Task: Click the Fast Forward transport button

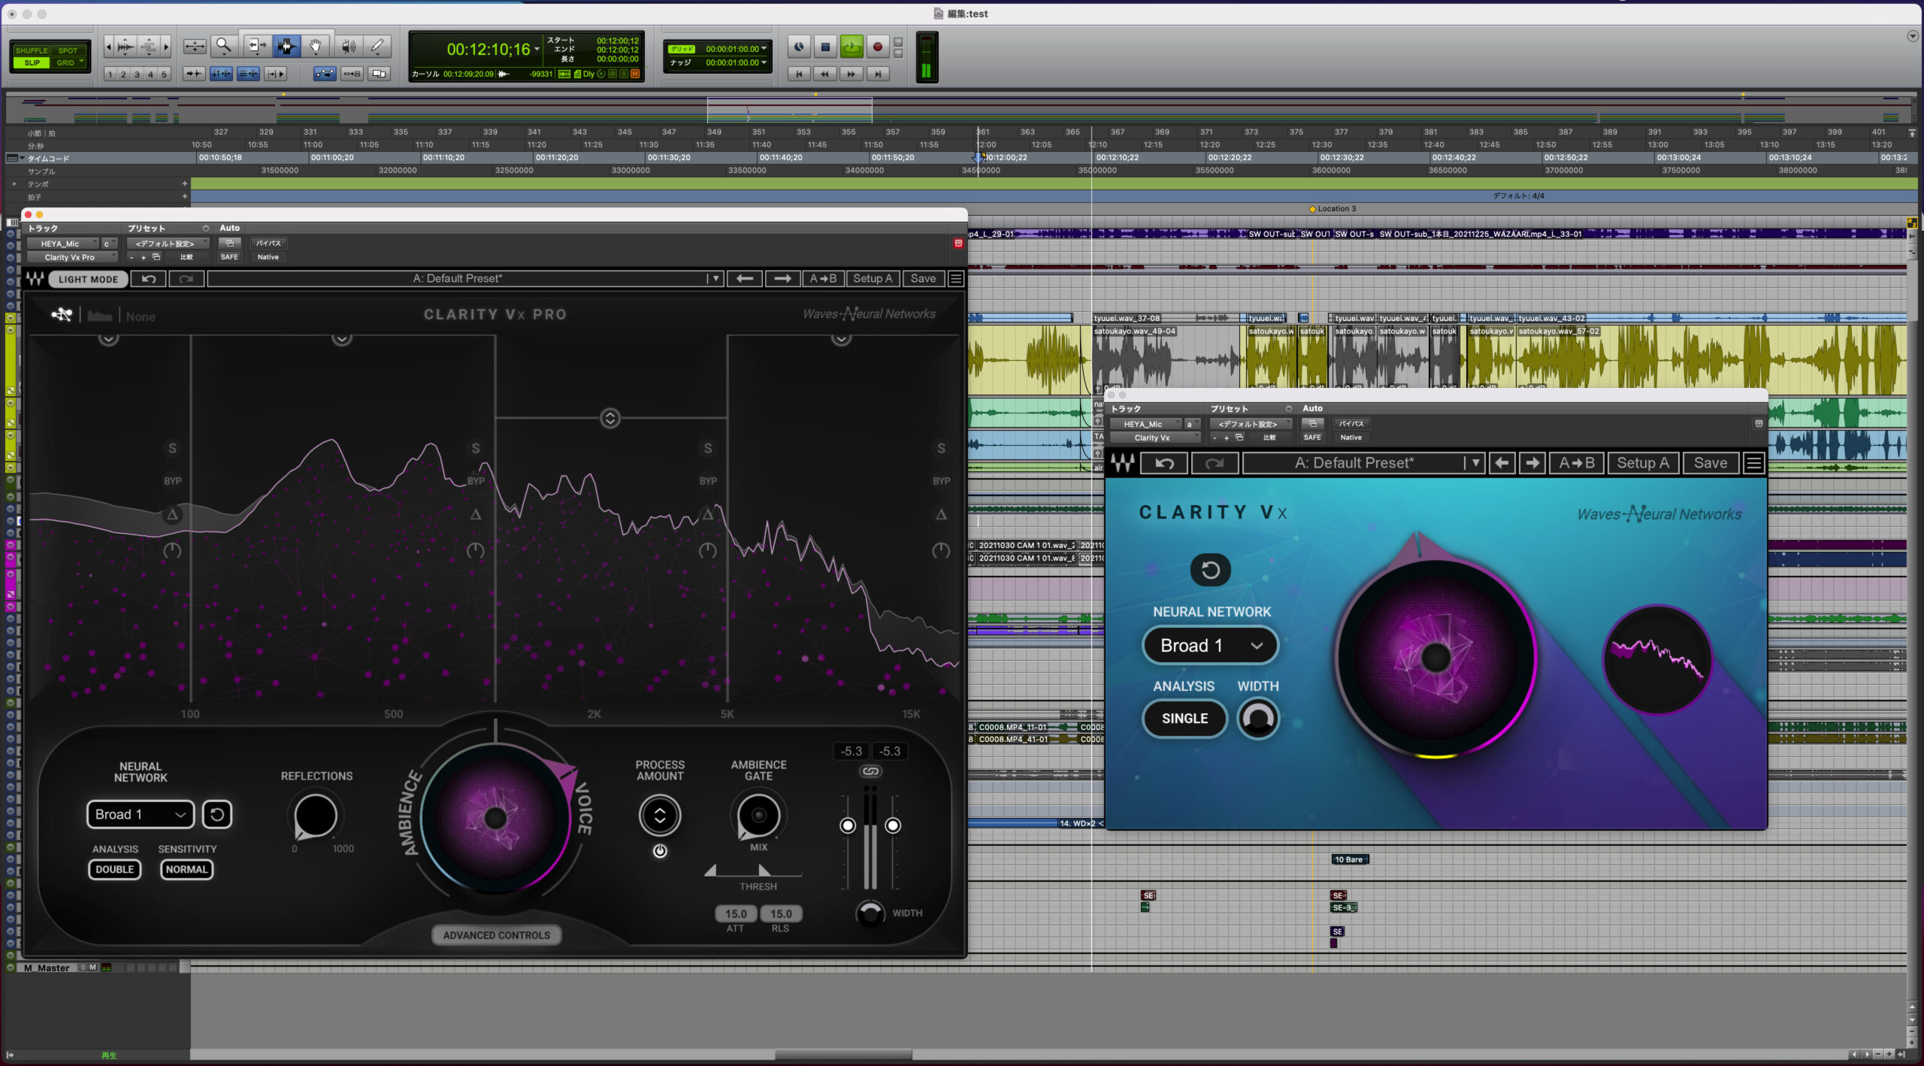Action: [852, 74]
